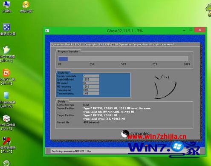Open the Computer (计算机) desktop icon

[6, 6]
